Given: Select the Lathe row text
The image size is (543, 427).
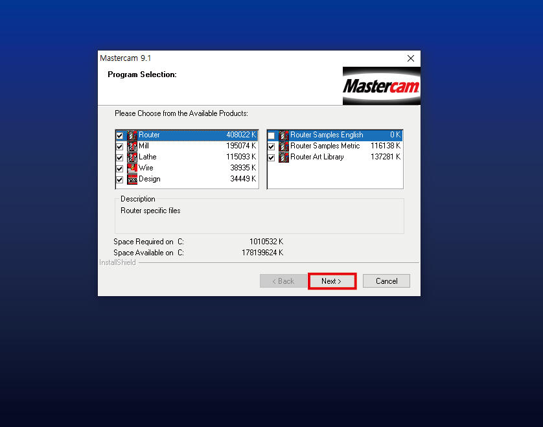Looking at the screenshot, I should (x=148, y=157).
